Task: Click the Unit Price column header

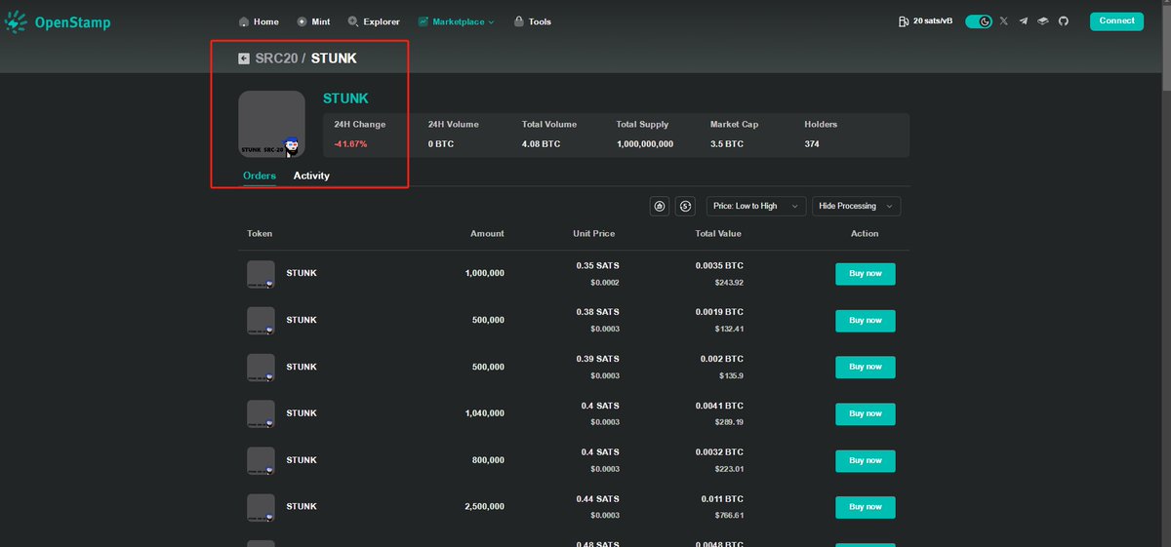Action: point(594,234)
